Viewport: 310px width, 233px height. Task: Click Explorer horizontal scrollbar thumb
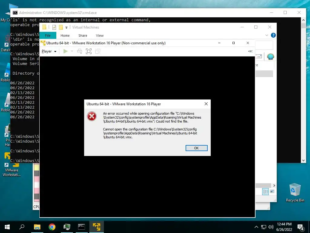click(x=264, y=185)
